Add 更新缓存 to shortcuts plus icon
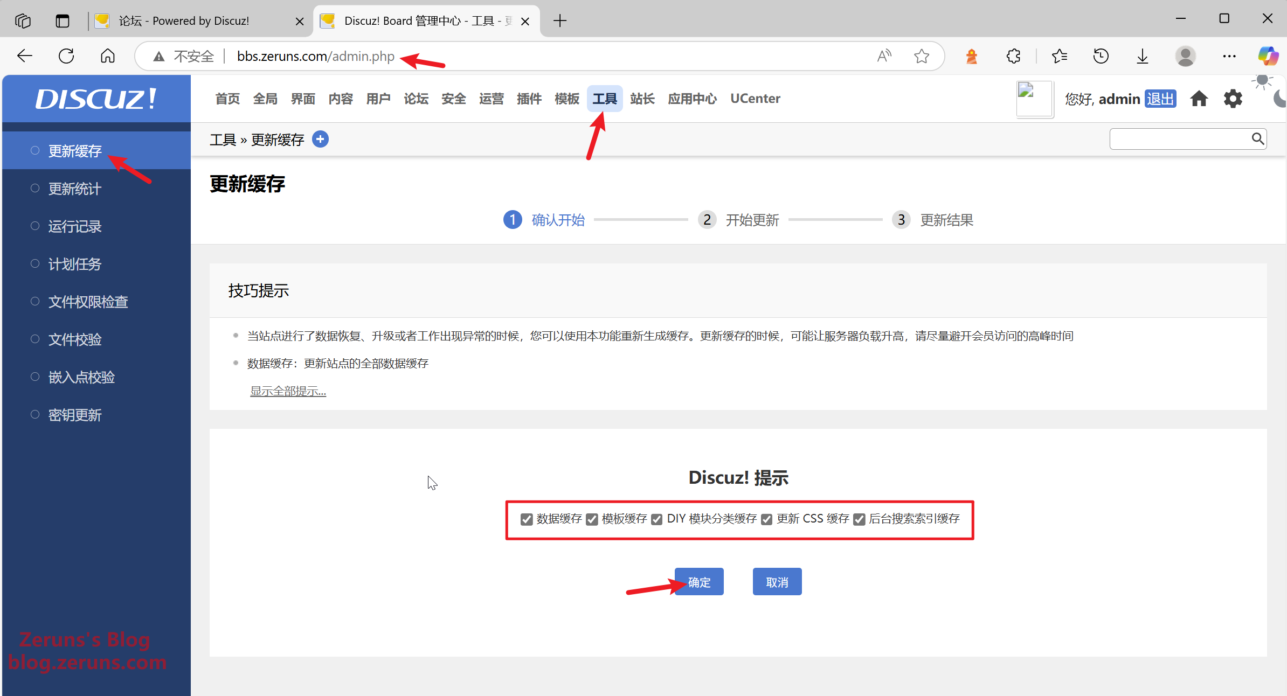The image size is (1287, 696). [320, 140]
